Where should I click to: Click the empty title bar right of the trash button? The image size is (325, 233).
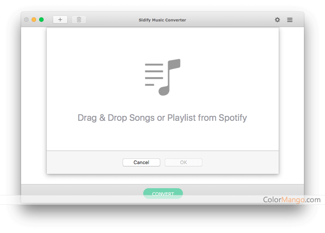(112, 20)
